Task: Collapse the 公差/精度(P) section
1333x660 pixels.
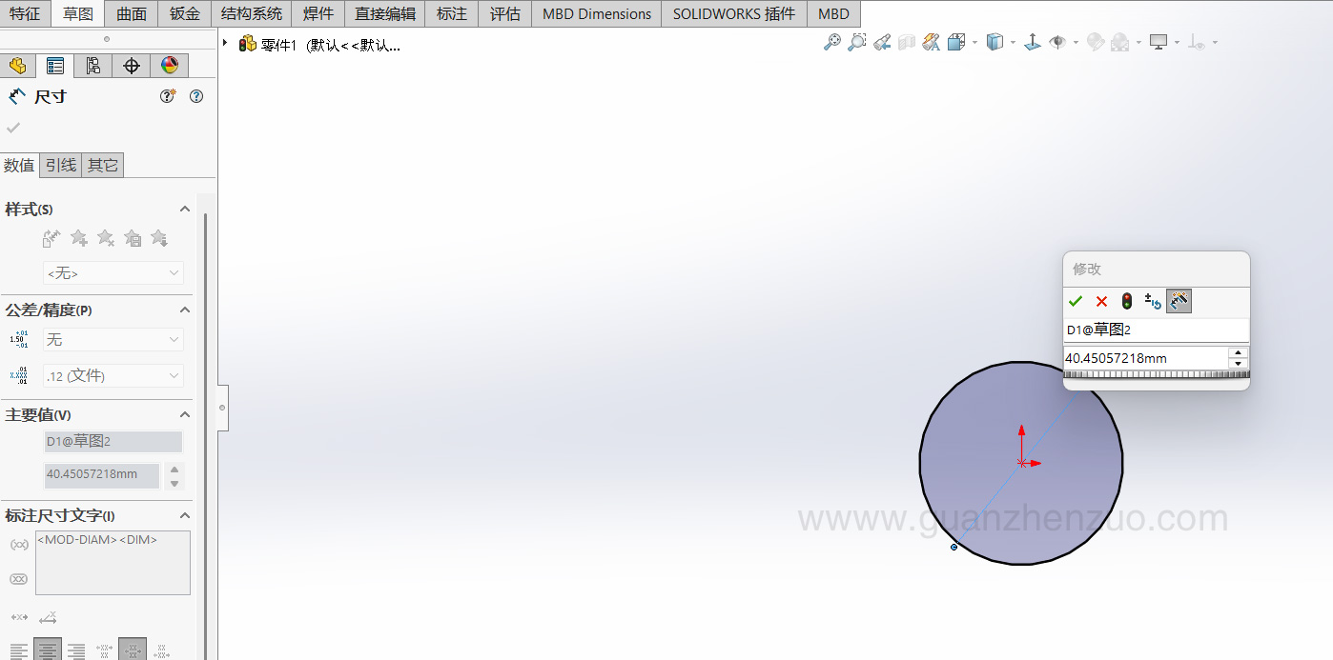Action: [185, 310]
